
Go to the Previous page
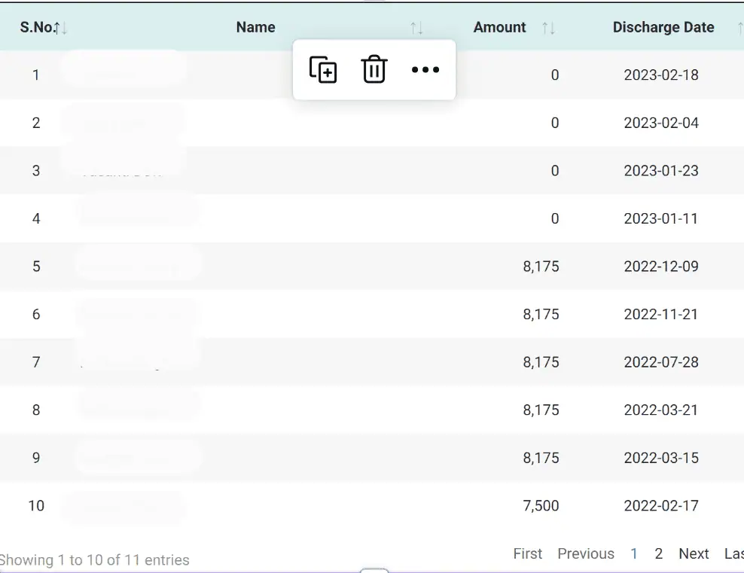pyautogui.click(x=586, y=553)
